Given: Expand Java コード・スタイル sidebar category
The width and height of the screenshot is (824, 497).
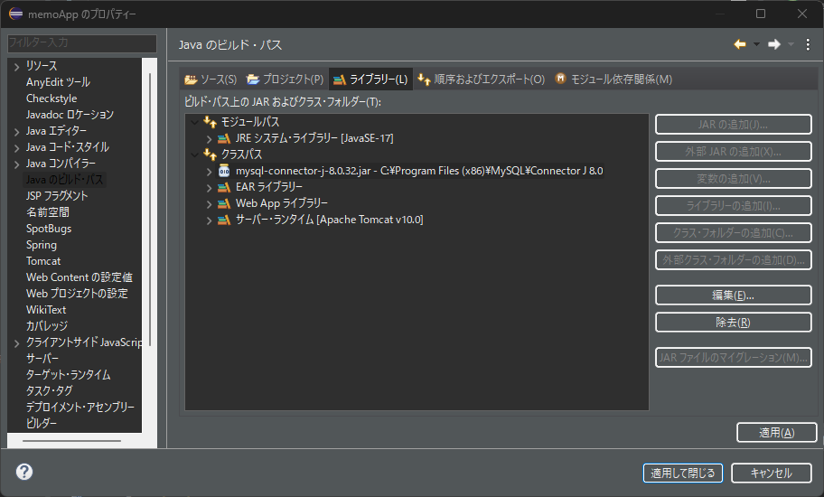Looking at the screenshot, I should coord(17,147).
